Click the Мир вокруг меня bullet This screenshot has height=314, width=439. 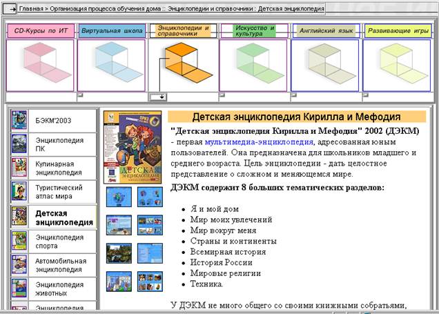click(224, 230)
